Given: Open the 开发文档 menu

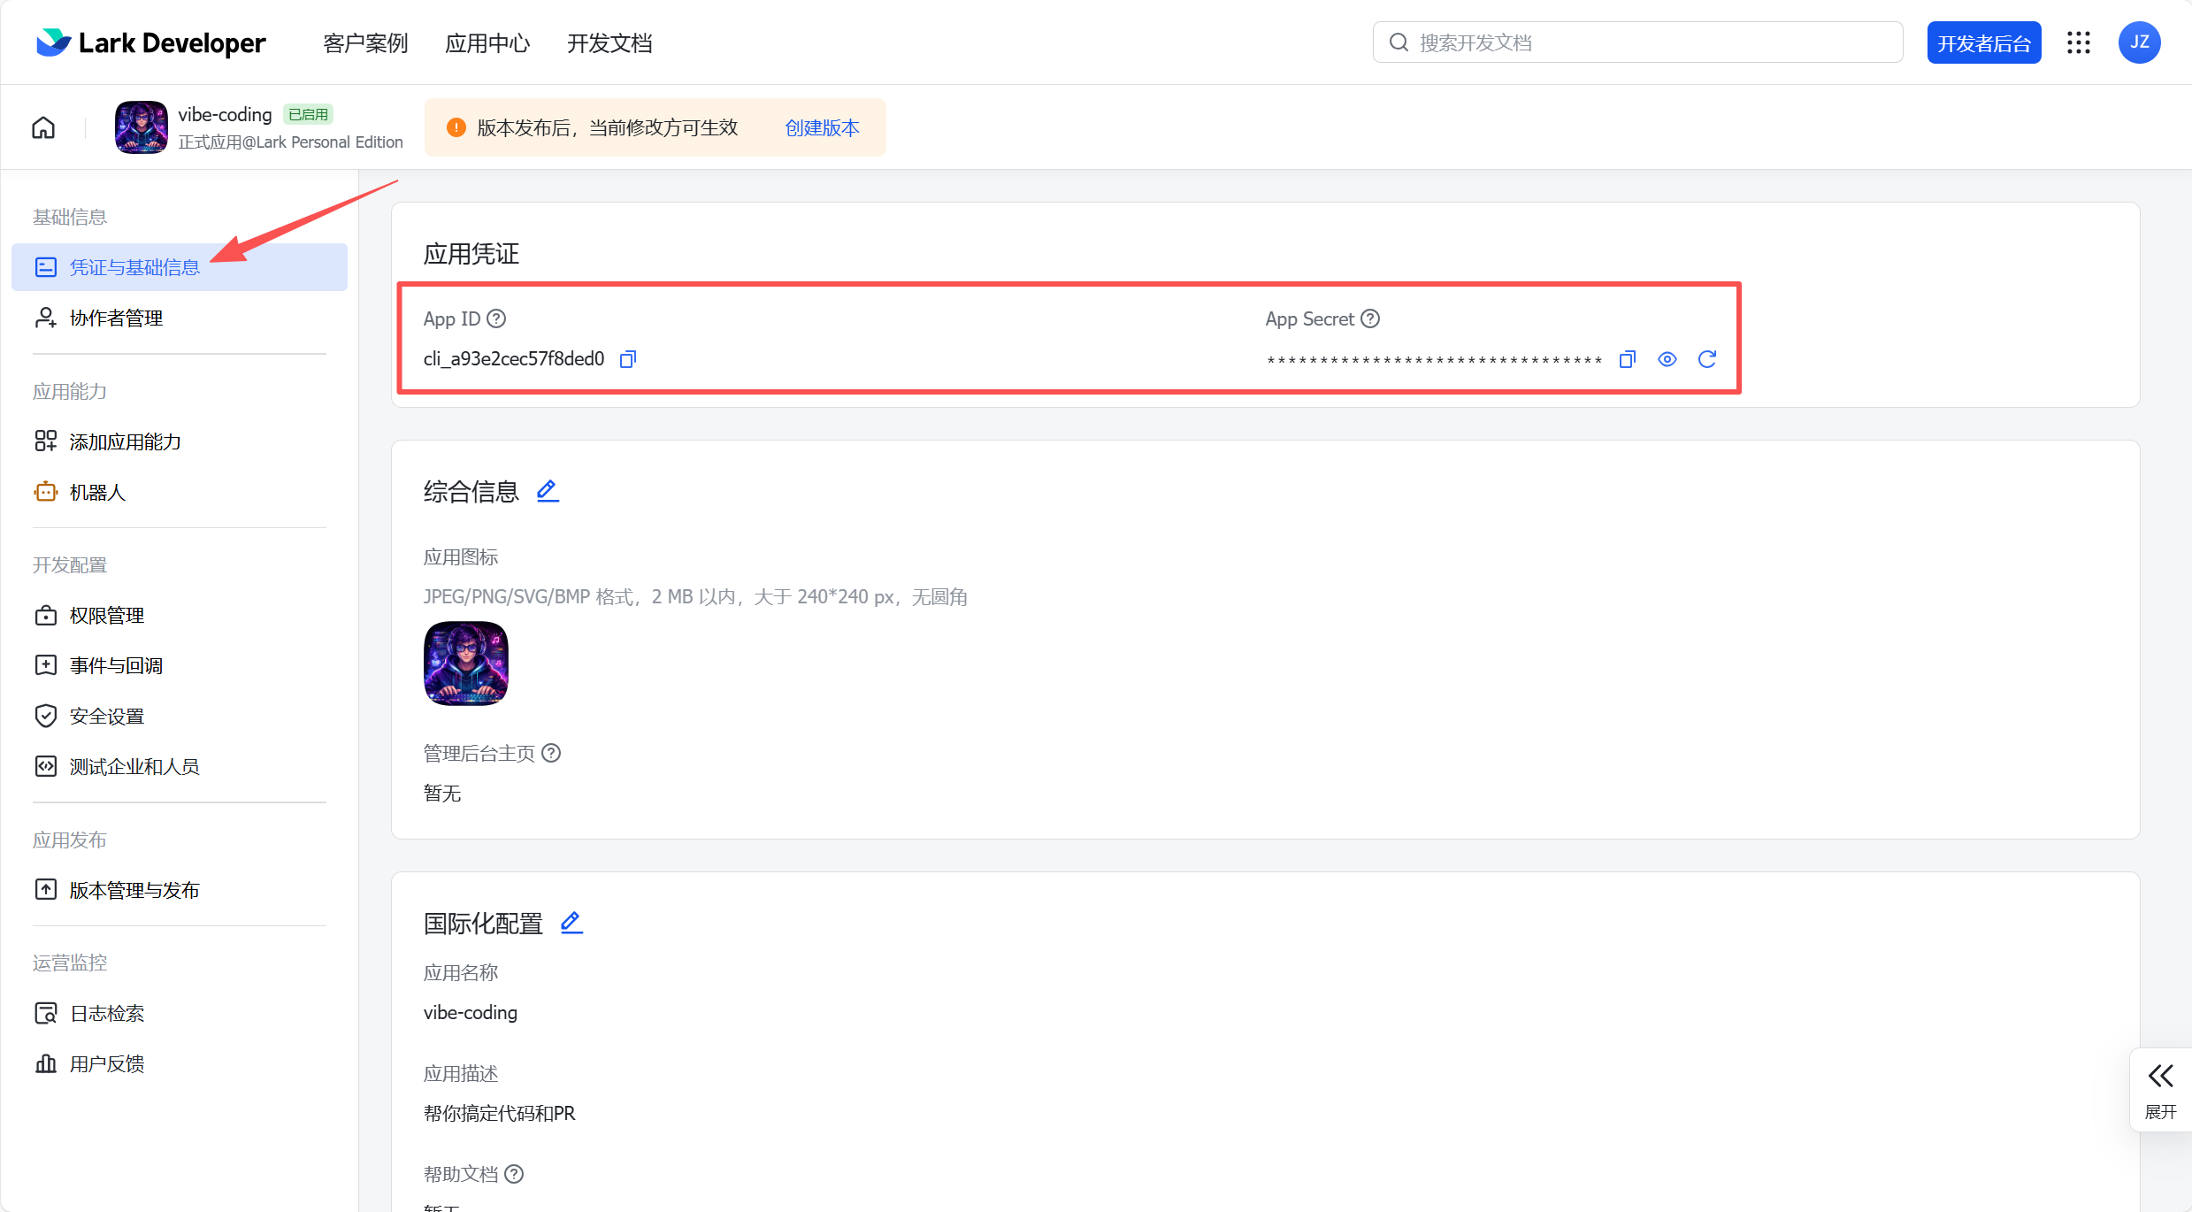Looking at the screenshot, I should click(609, 42).
